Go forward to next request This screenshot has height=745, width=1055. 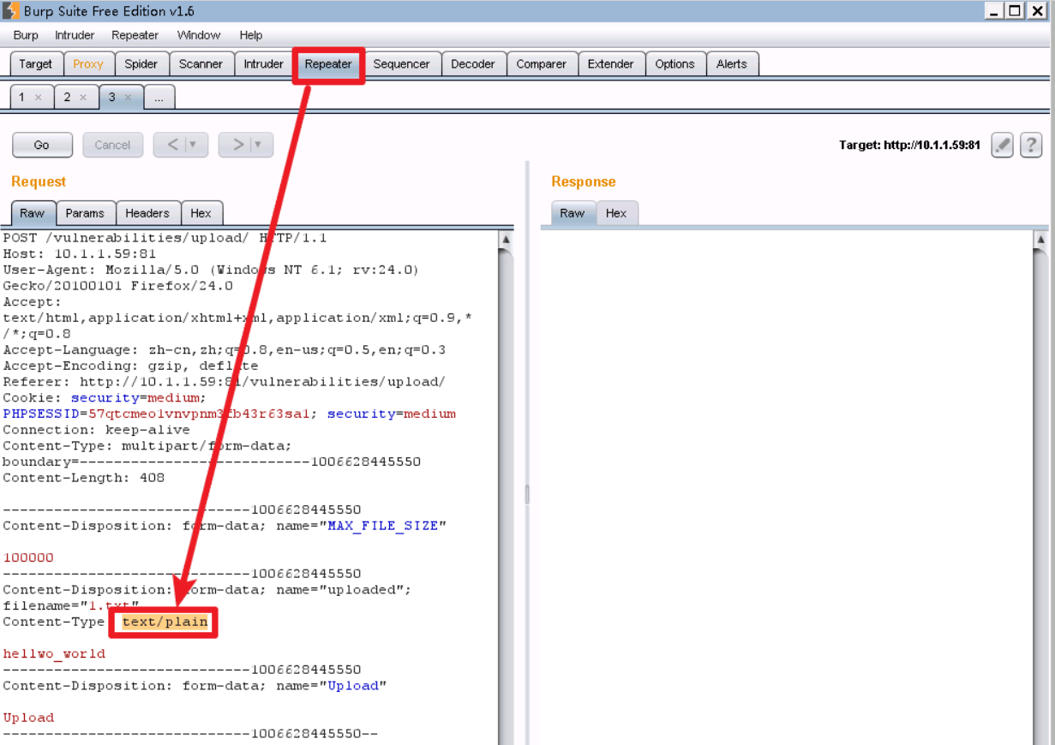pyautogui.click(x=237, y=145)
